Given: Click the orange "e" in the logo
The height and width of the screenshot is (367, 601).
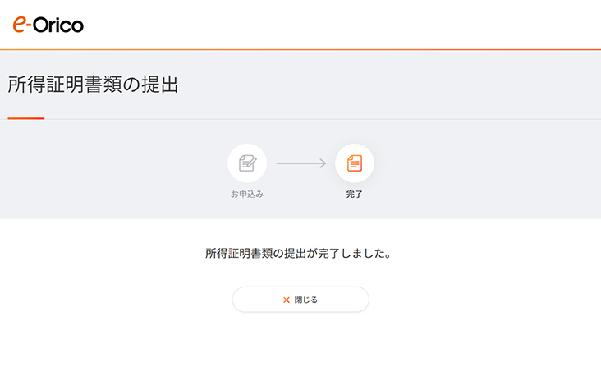Looking at the screenshot, I should pyautogui.click(x=20, y=25).
